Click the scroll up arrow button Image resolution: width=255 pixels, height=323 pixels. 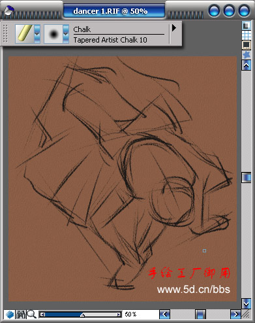click(247, 65)
